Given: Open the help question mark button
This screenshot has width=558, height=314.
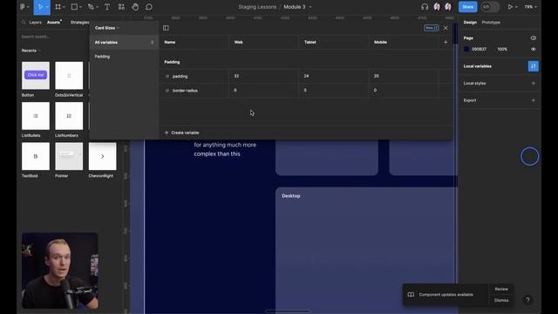Looking at the screenshot, I should 527,300.
